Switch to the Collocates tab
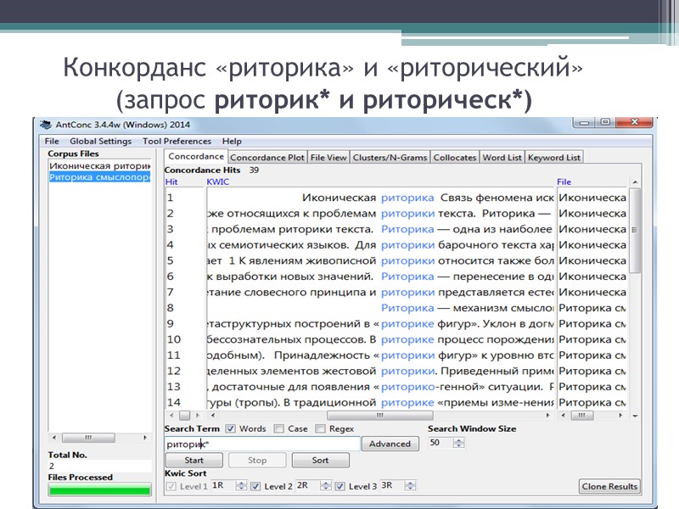The width and height of the screenshot is (679, 509). [455, 158]
